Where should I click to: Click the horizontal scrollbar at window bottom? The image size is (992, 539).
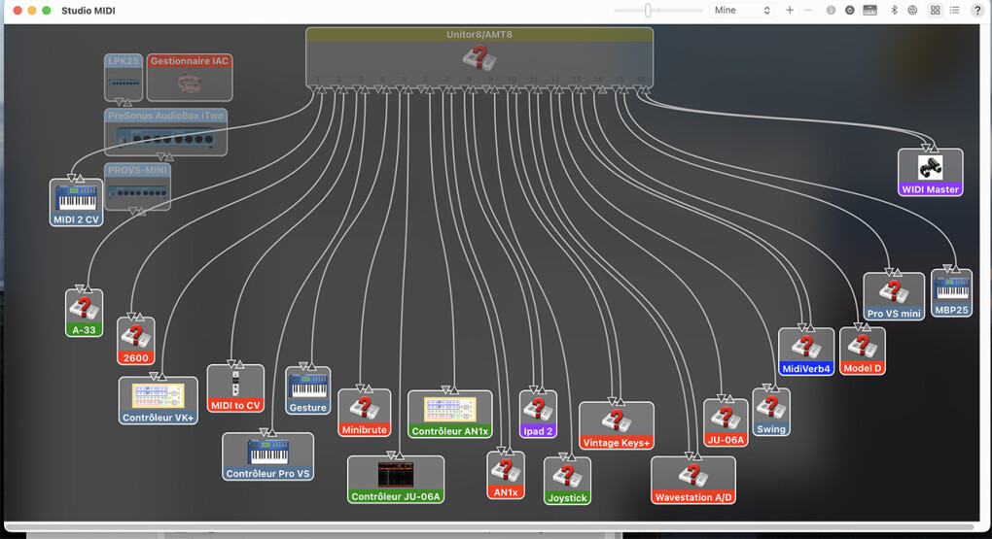point(489,527)
